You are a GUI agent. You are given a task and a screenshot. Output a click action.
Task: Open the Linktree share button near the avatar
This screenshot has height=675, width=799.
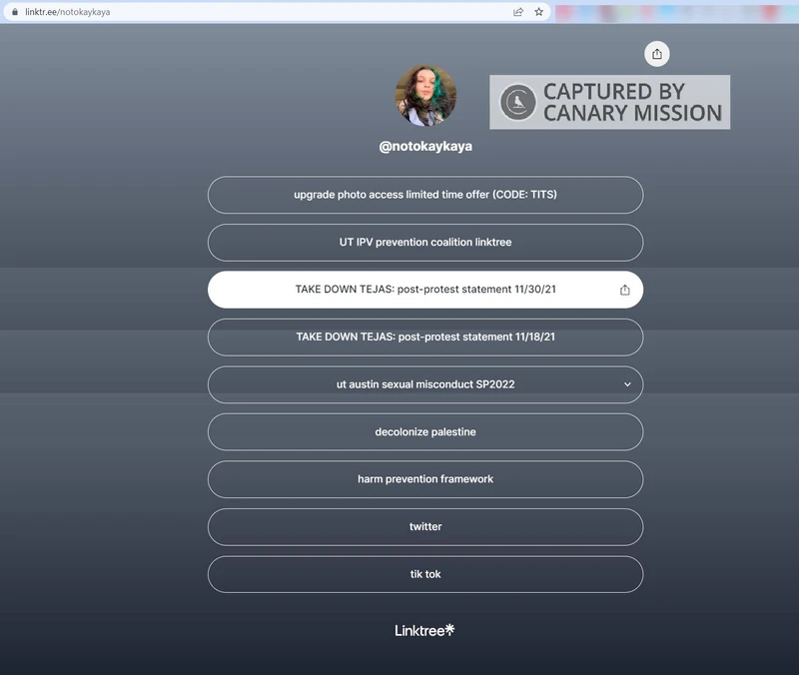656,54
